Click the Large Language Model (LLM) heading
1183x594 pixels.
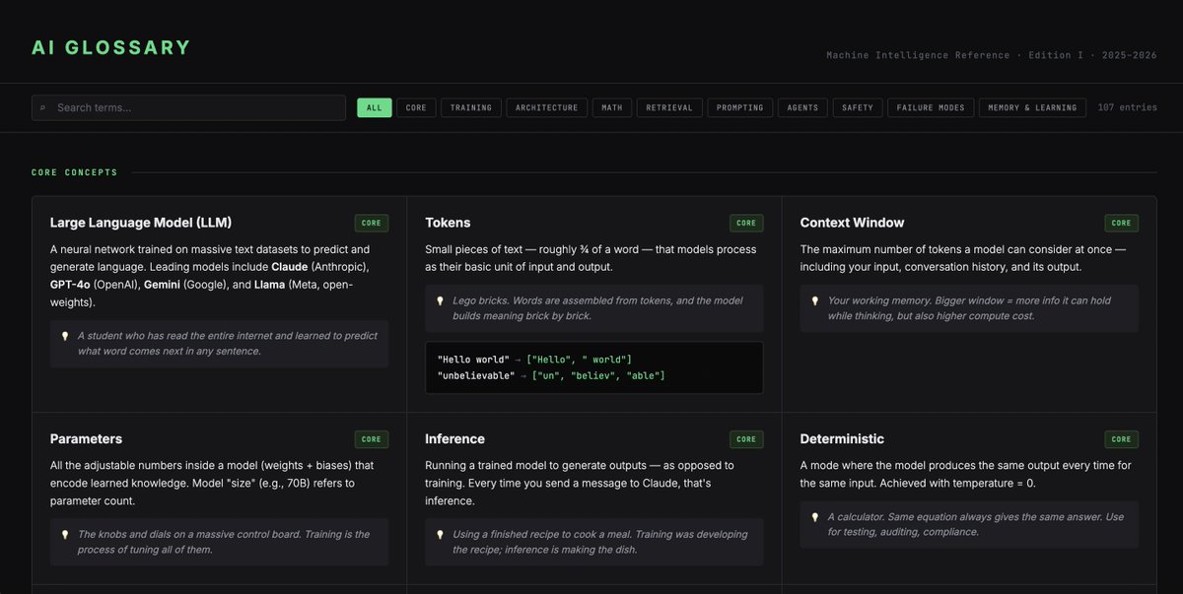(141, 223)
